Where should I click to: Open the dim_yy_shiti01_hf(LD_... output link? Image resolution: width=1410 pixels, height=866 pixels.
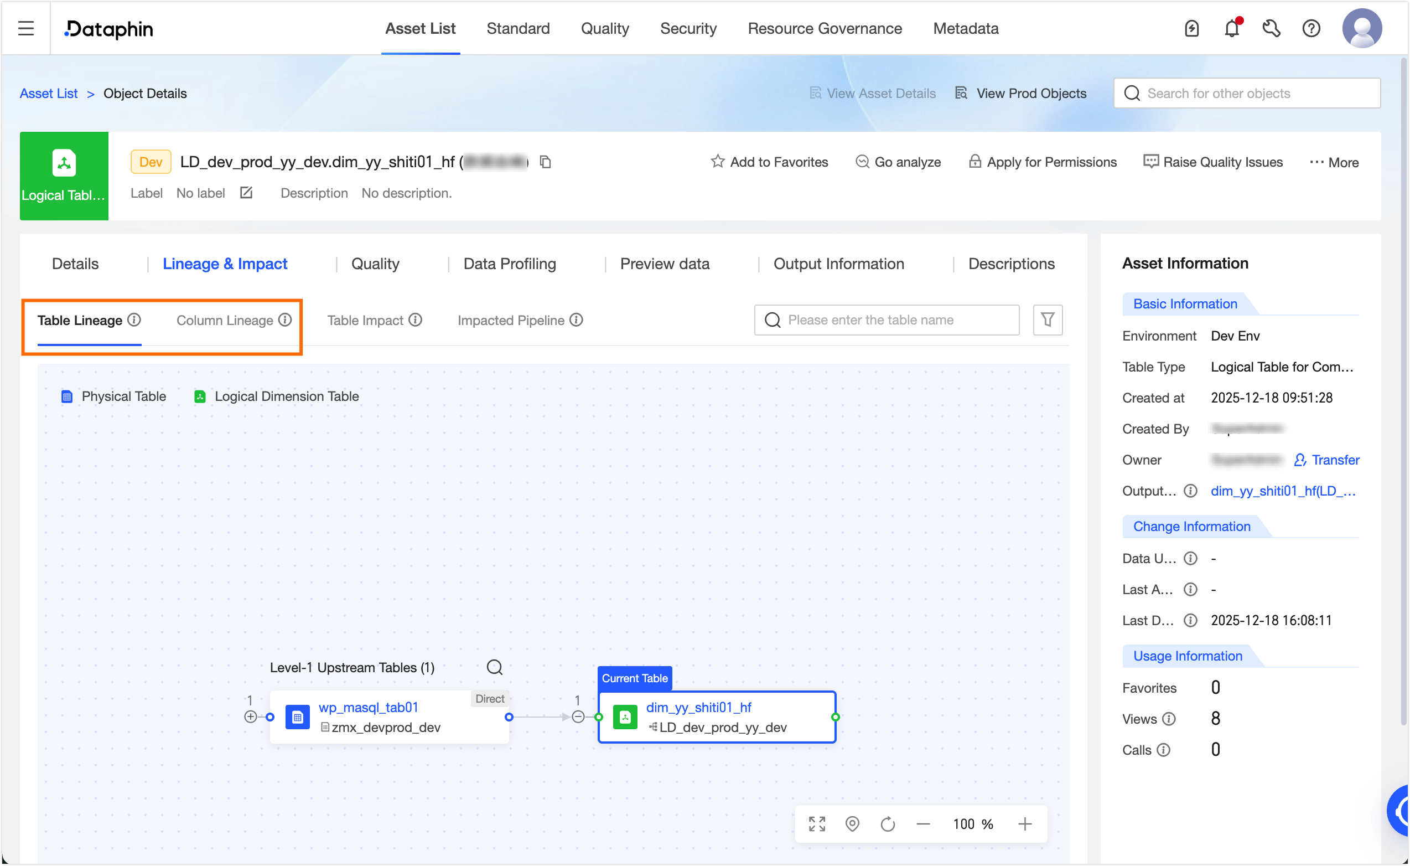1283,491
